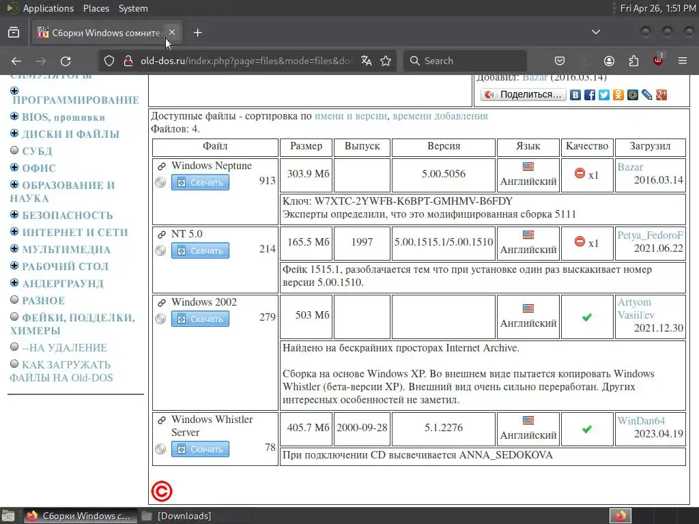This screenshot has width=699, height=524.
Task: Open the System menu
Action: point(133,8)
